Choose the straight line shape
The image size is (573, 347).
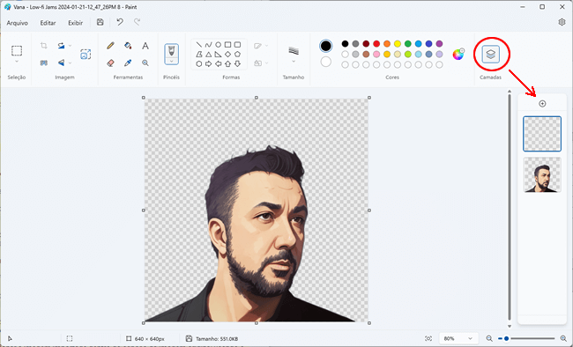click(x=199, y=45)
